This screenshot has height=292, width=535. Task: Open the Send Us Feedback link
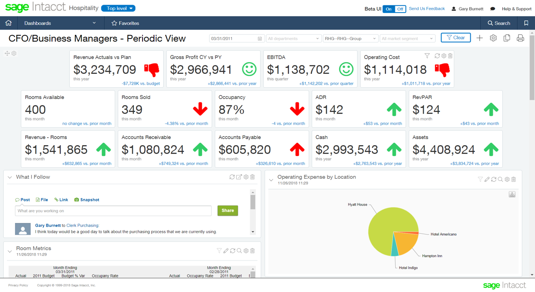point(426,8)
